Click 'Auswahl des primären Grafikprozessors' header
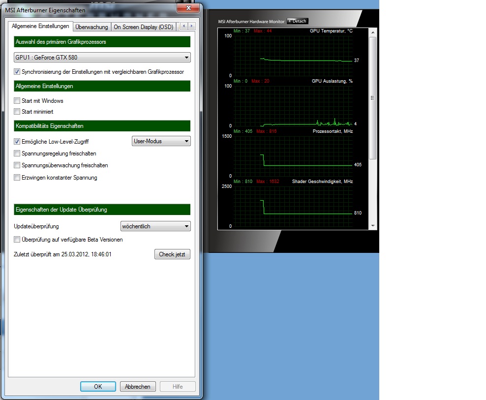 pos(102,42)
